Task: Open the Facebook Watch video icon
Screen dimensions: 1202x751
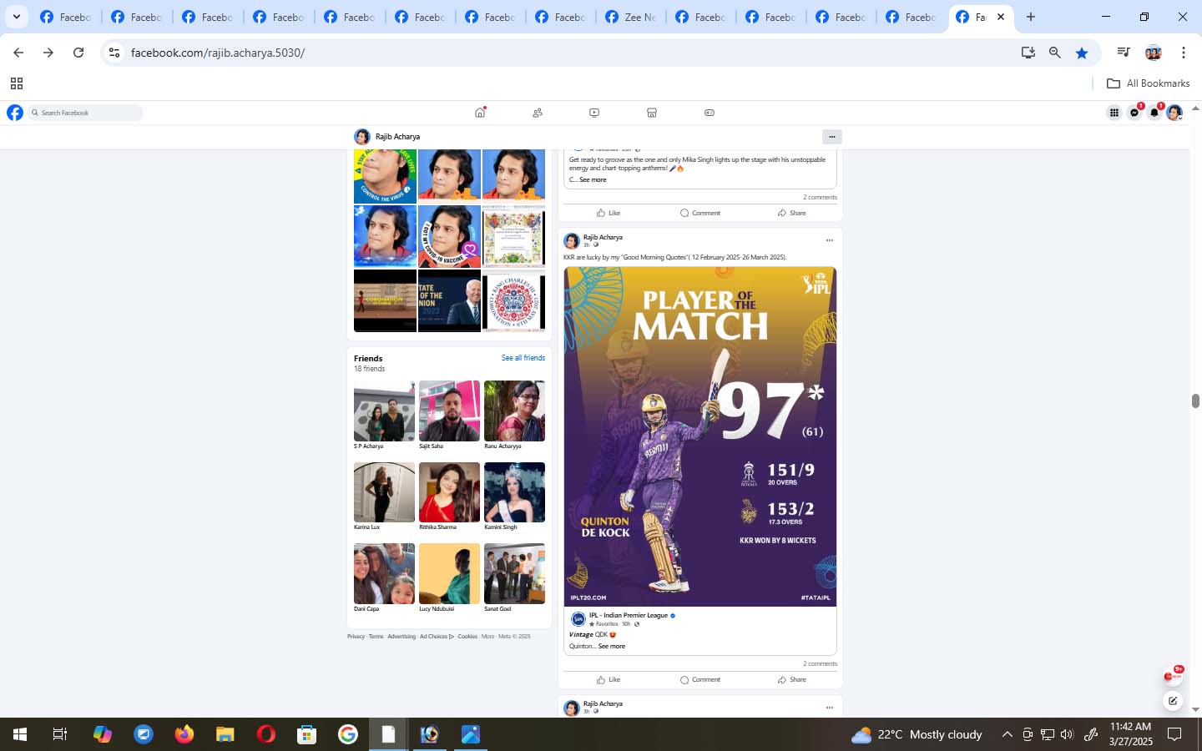Action: (594, 113)
